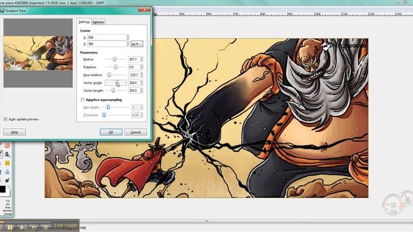
Task: Switch to the Selector tab
Action: pyautogui.click(x=98, y=22)
